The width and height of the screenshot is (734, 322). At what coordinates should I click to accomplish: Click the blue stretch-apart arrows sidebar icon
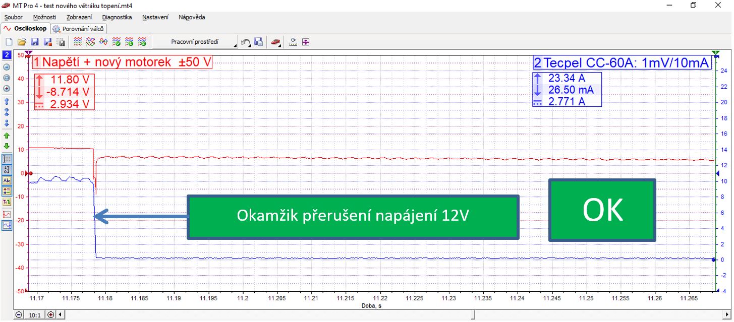pyautogui.click(x=7, y=101)
